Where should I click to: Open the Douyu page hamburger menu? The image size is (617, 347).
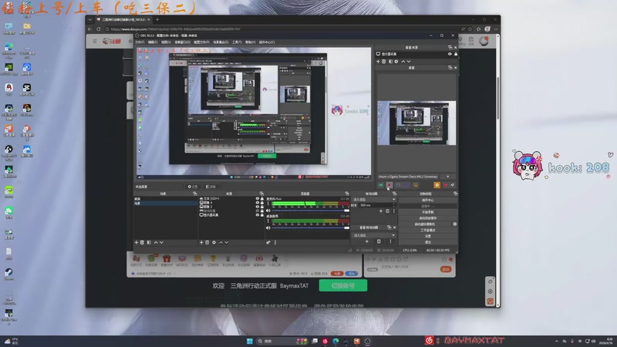(94, 41)
